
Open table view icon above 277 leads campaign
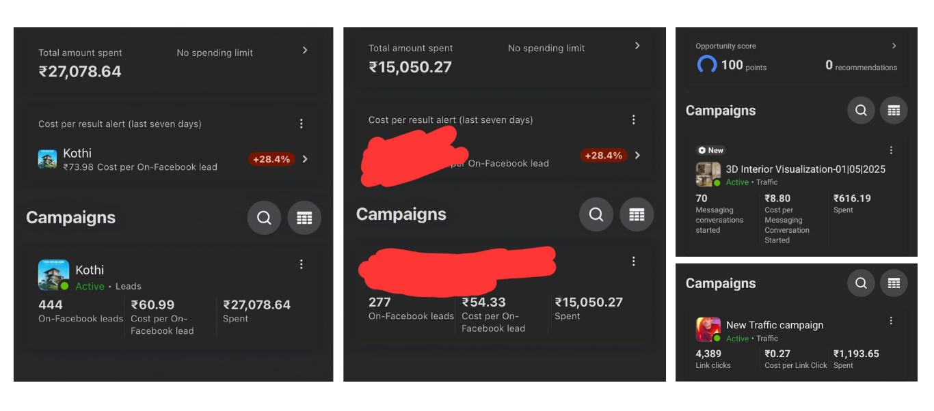pyautogui.click(x=637, y=214)
